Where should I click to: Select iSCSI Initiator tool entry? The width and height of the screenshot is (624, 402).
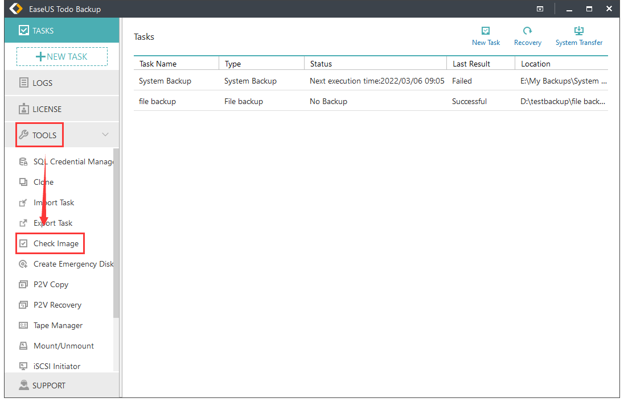57,366
